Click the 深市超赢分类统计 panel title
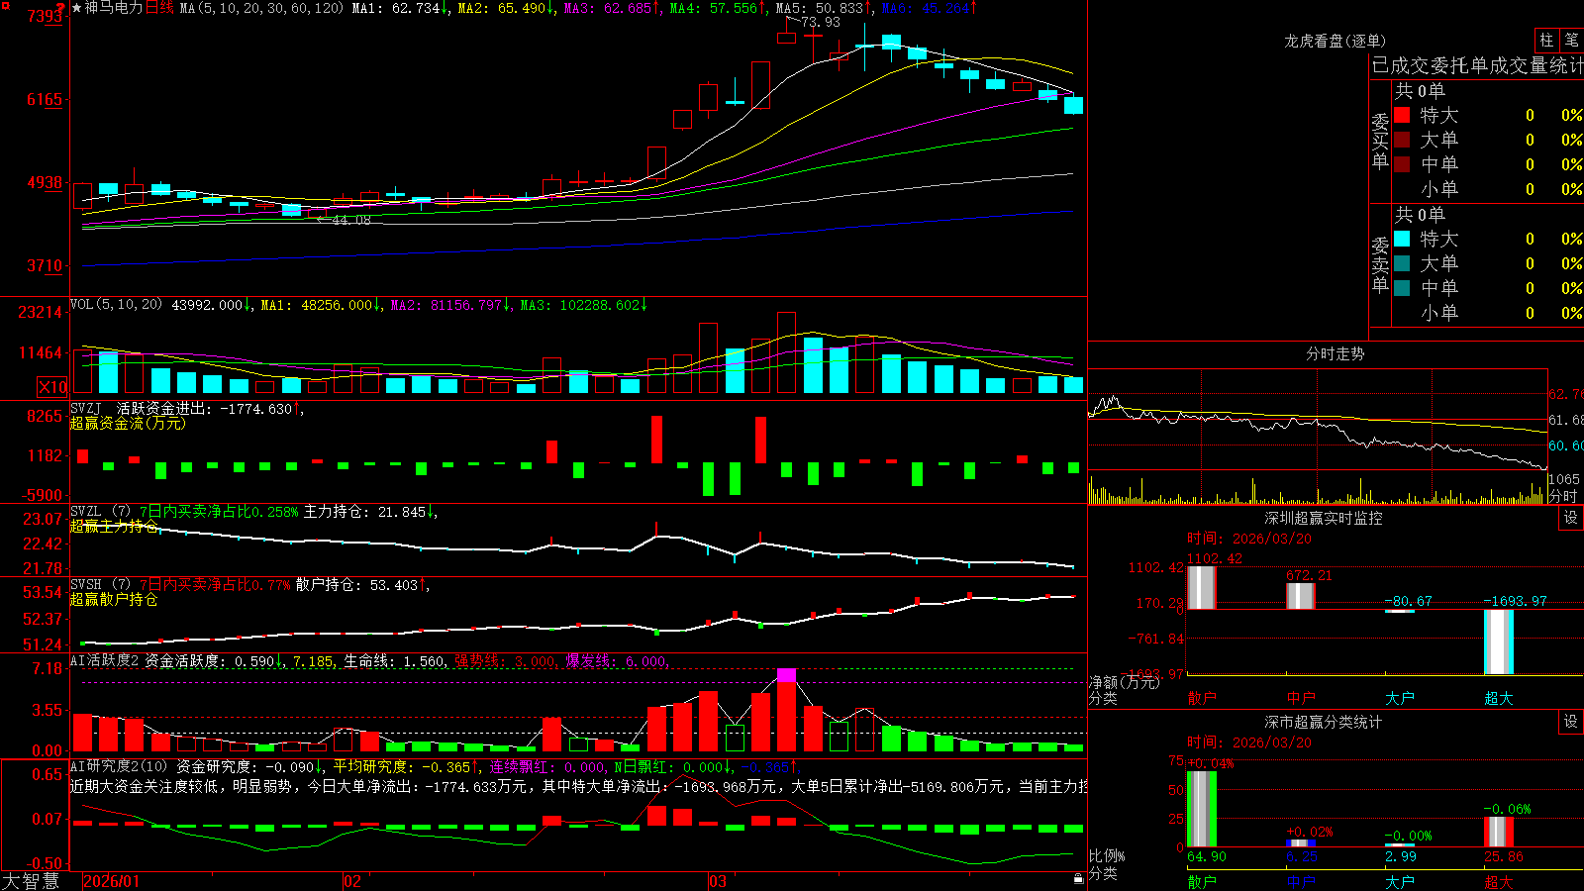This screenshot has width=1584, height=891. (1324, 722)
